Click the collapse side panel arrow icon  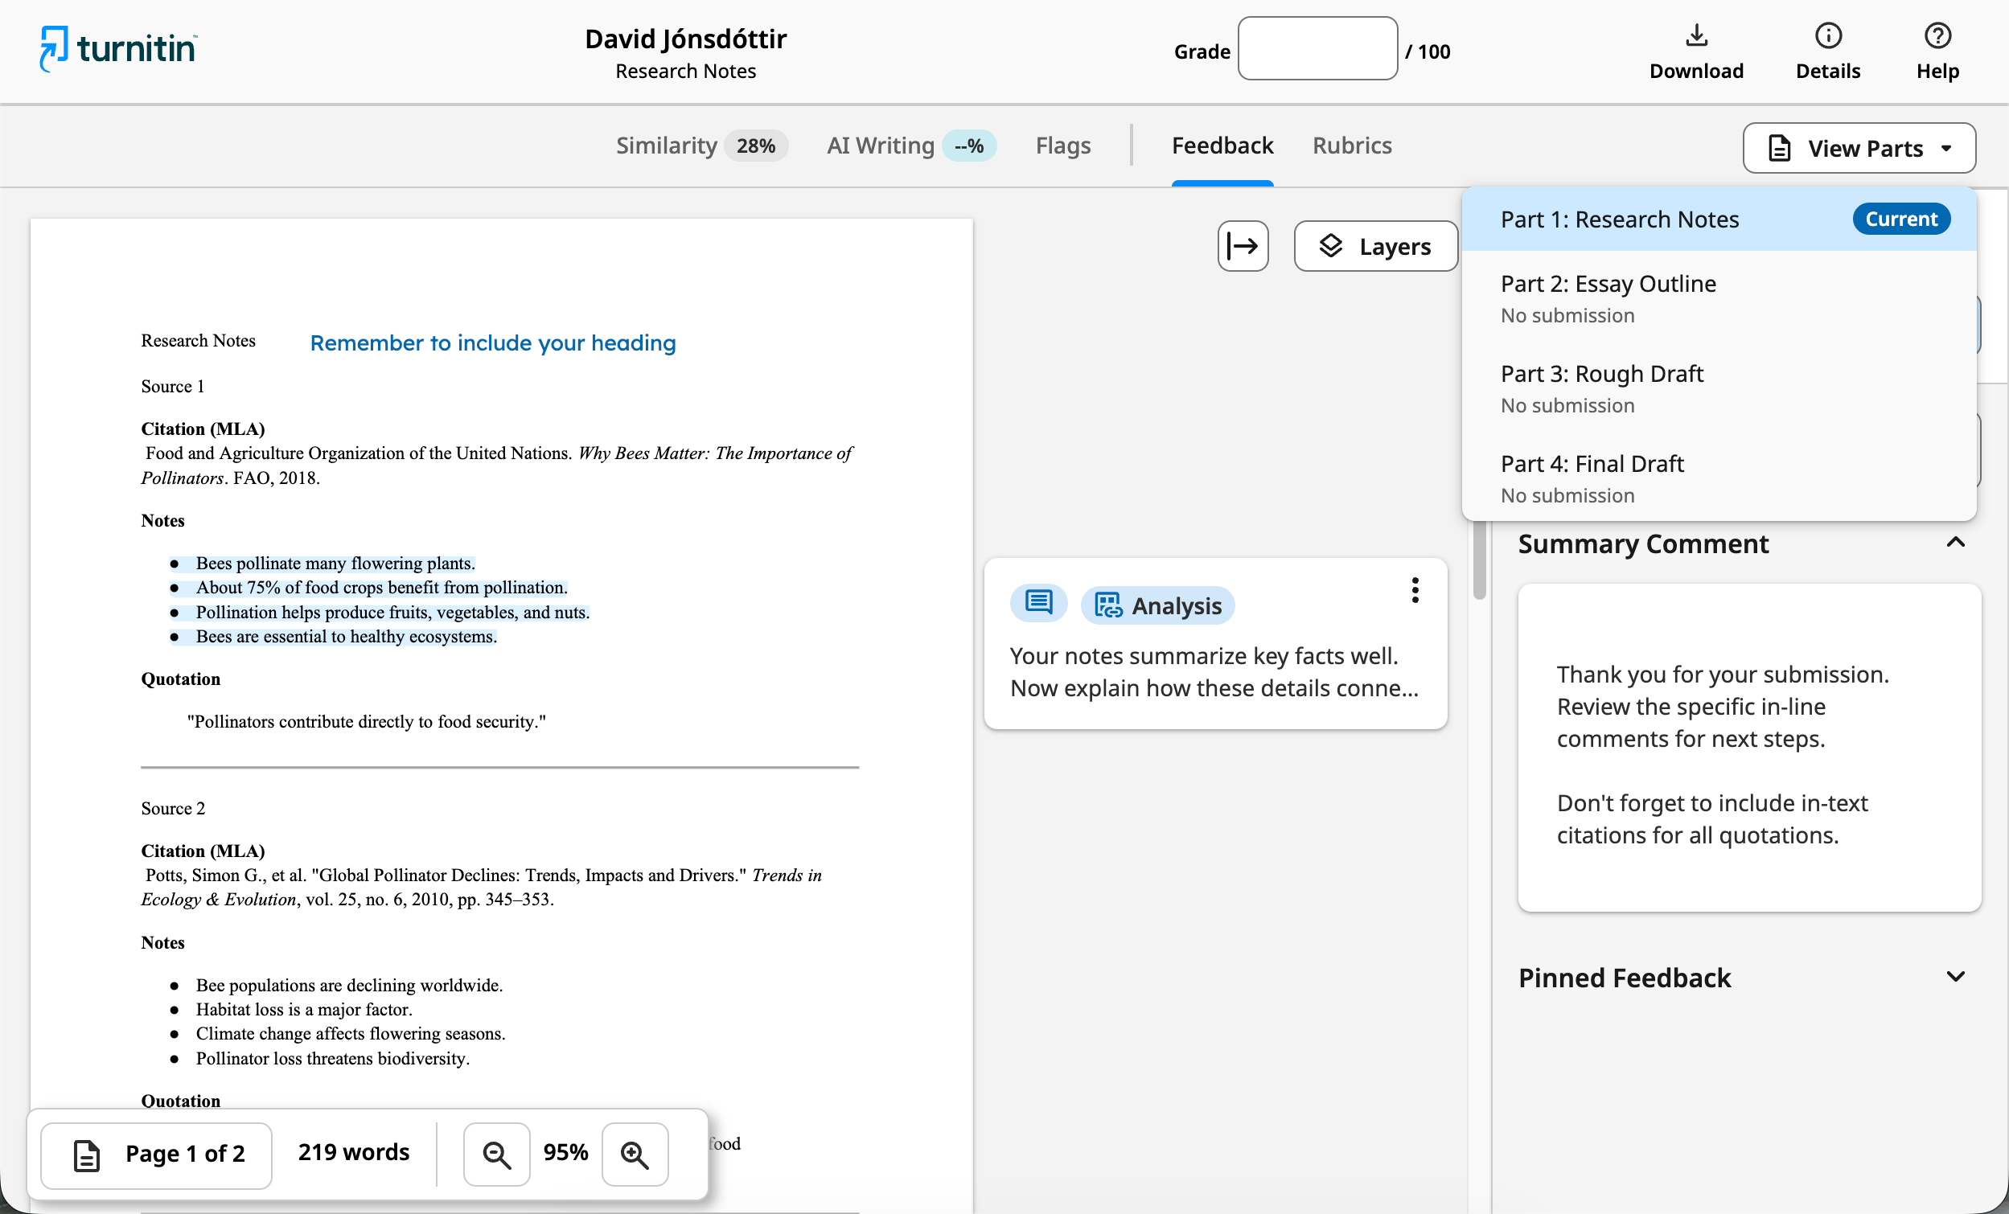[x=1243, y=246]
